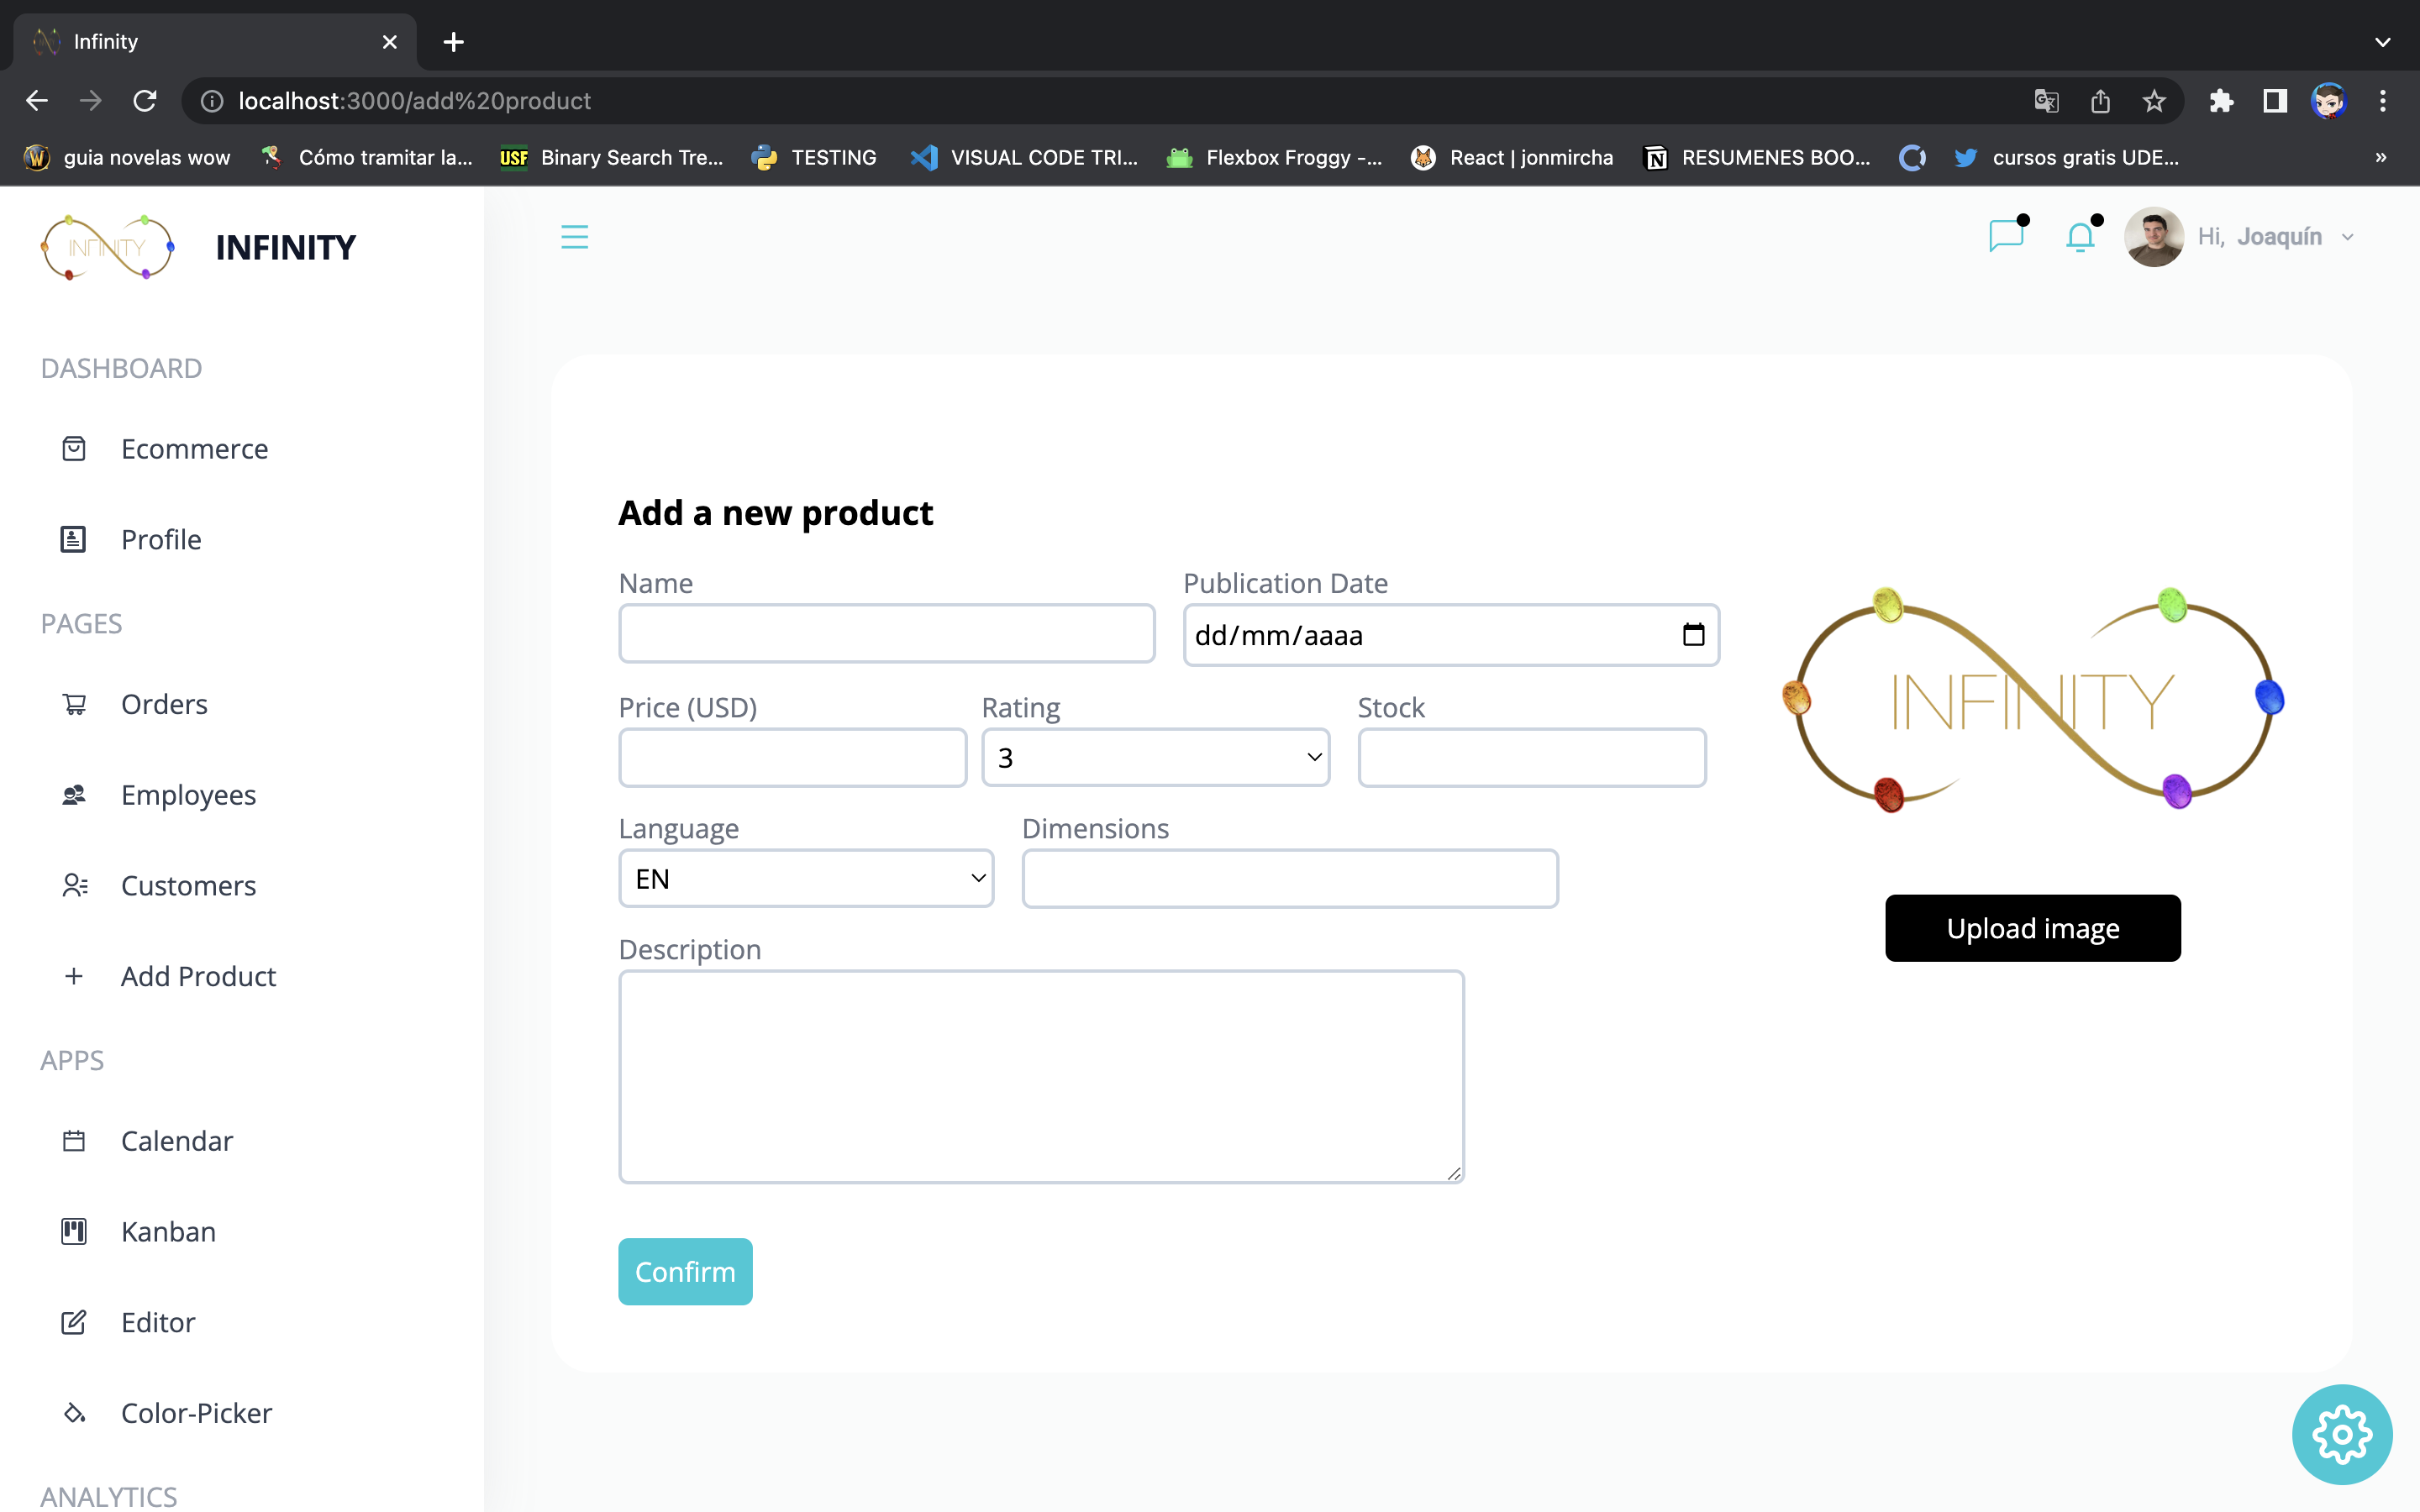This screenshot has height=1512, width=2420.
Task: Click the Kanban board icon
Action: 74,1231
